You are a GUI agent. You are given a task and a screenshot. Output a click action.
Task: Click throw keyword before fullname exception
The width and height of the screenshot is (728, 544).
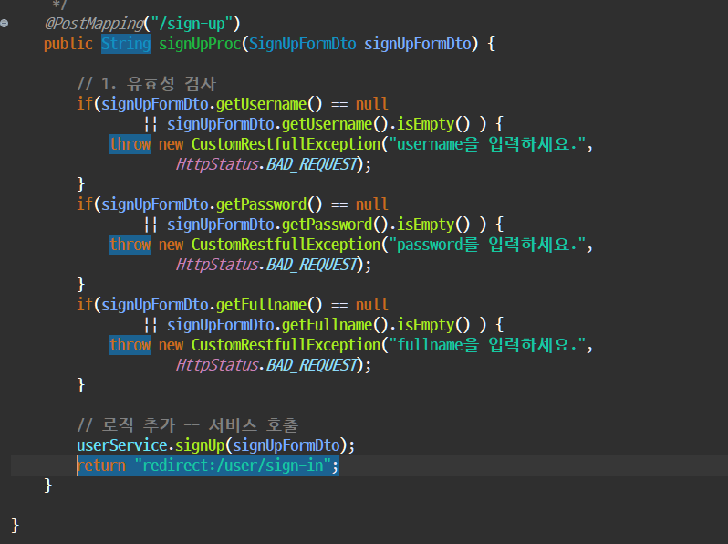[130, 345]
